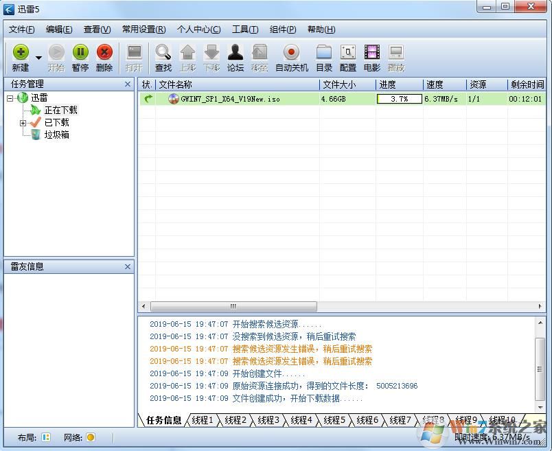Screen dimensions: 552x451
Task: Click the 打开 open icon
Action: pyautogui.click(x=134, y=58)
